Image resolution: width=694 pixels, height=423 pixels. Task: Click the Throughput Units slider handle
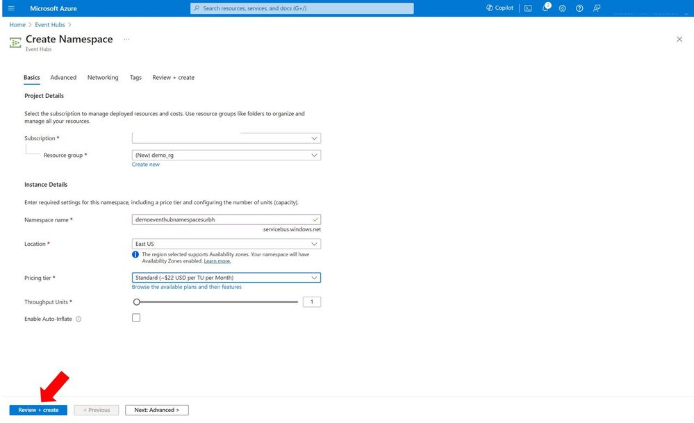137,302
